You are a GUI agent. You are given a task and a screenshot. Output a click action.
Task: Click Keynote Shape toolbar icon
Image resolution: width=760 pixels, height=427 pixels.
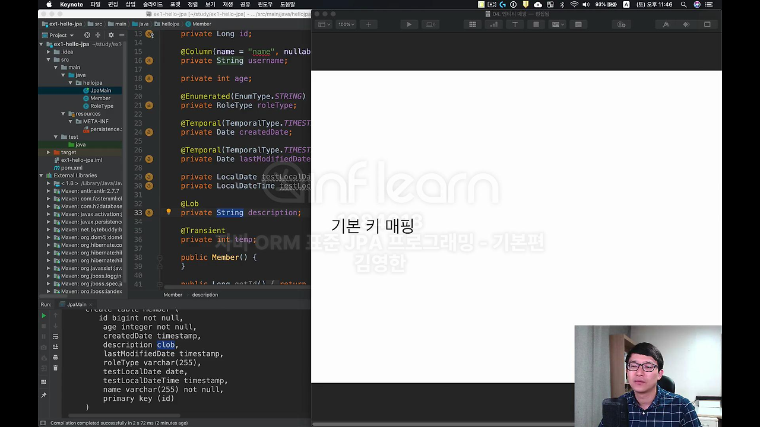(536, 24)
